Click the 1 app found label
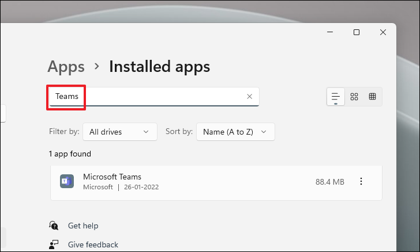Screen dimensions: 420x252 tap(70, 154)
